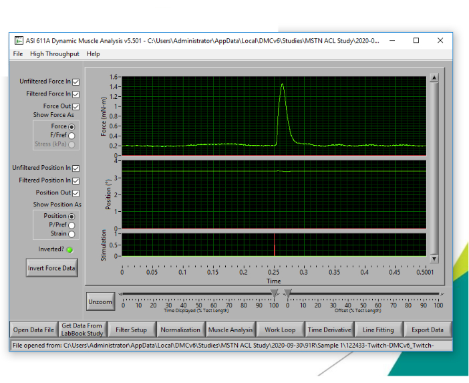Screen dimensions: 469x383
Task: Select the F/Fref radio button
Action: click(x=71, y=135)
